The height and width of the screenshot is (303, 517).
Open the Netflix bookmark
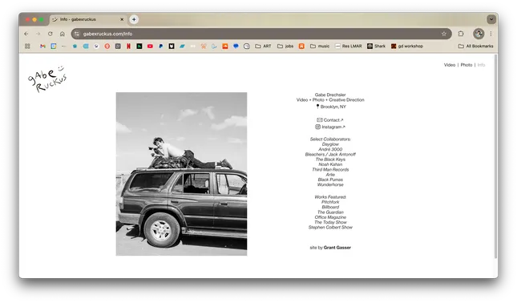[x=128, y=46]
